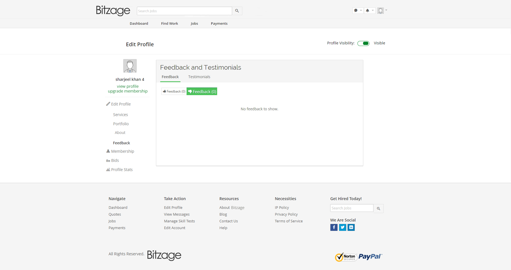Click the LinkedIn social icon
The image size is (511, 270).
coord(351,227)
